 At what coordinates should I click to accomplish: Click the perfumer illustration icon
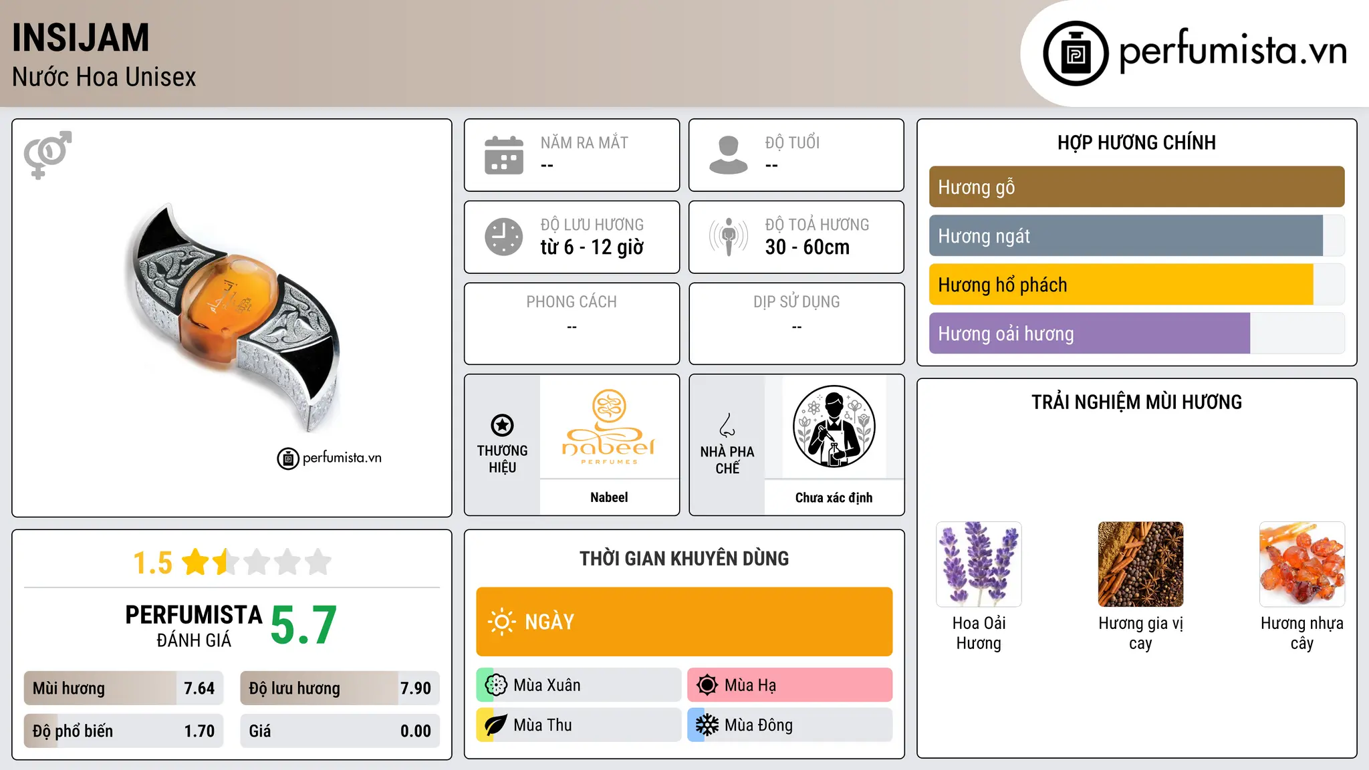(x=834, y=426)
